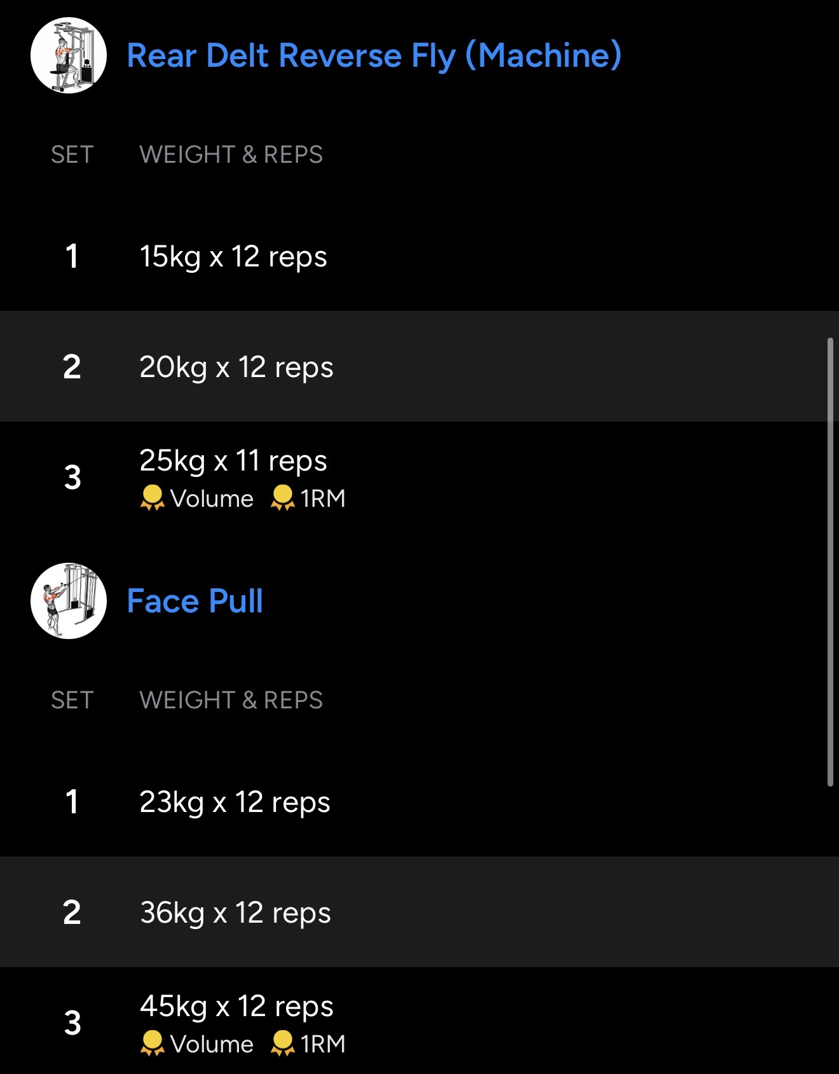Open the Face Pull exercise link
This screenshot has width=839, height=1074.
[194, 601]
